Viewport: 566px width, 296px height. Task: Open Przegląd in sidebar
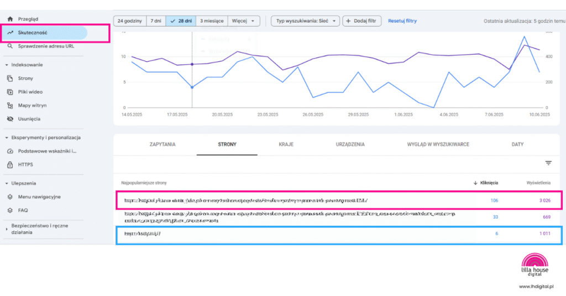click(x=28, y=19)
